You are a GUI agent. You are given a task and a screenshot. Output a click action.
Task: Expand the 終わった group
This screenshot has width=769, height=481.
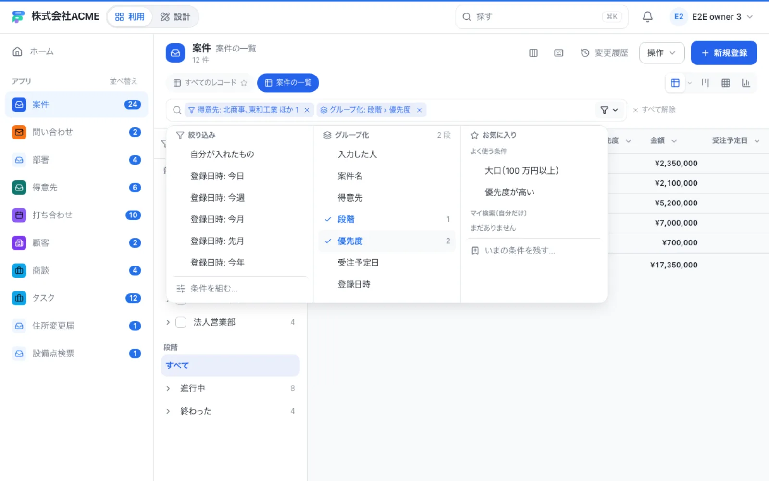[x=168, y=411]
